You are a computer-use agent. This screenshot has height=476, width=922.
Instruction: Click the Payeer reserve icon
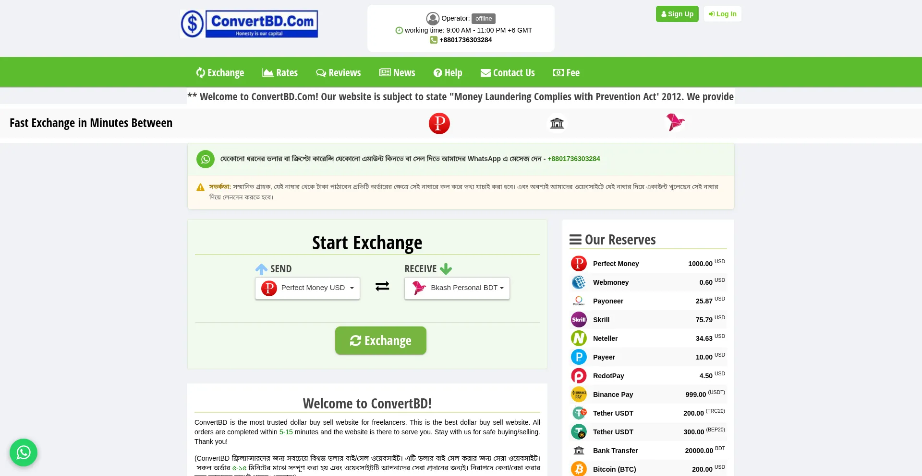[579, 357]
